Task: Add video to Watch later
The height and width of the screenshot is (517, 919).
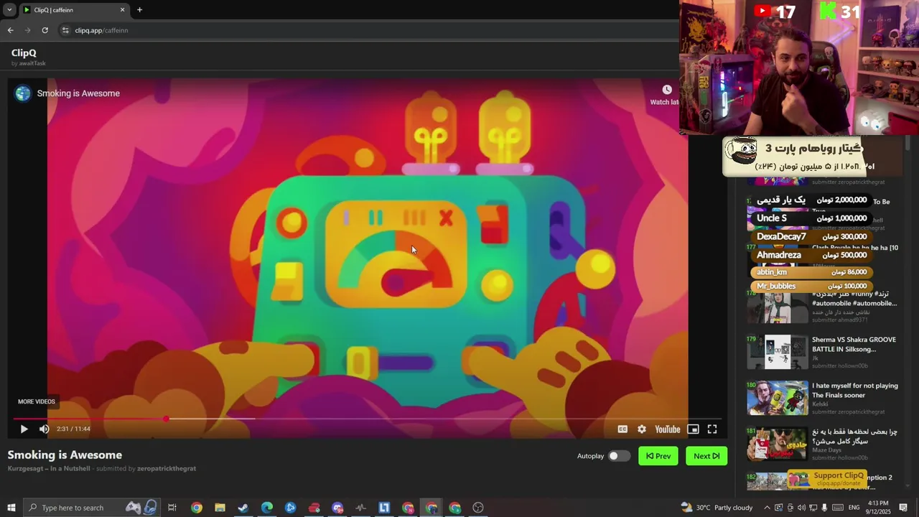Action: [666, 94]
